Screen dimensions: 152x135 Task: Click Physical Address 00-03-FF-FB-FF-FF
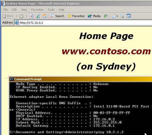click(112, 113)
